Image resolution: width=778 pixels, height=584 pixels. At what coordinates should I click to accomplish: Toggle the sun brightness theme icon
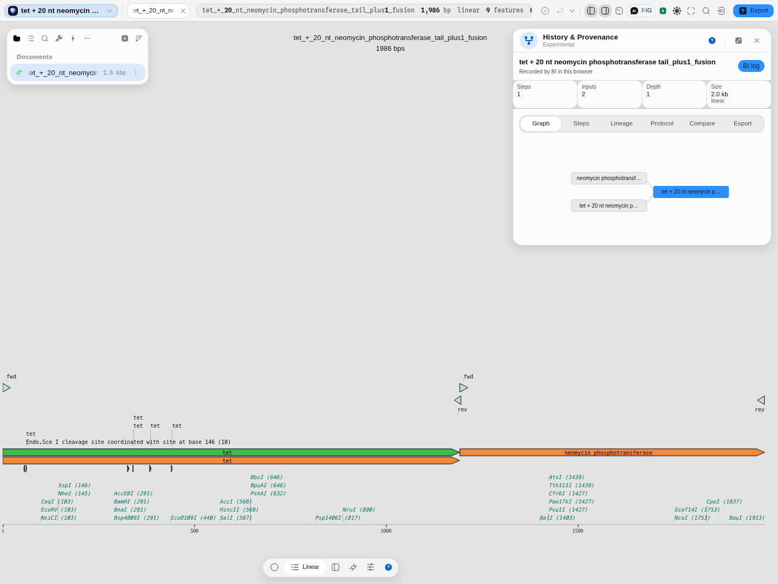tap(677, 11)
